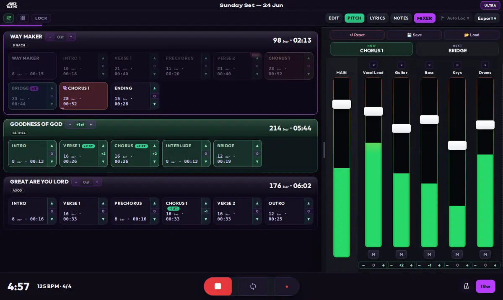Lower Goodness of God transpose with − button
503x300 pixels.
click(70, 124)
